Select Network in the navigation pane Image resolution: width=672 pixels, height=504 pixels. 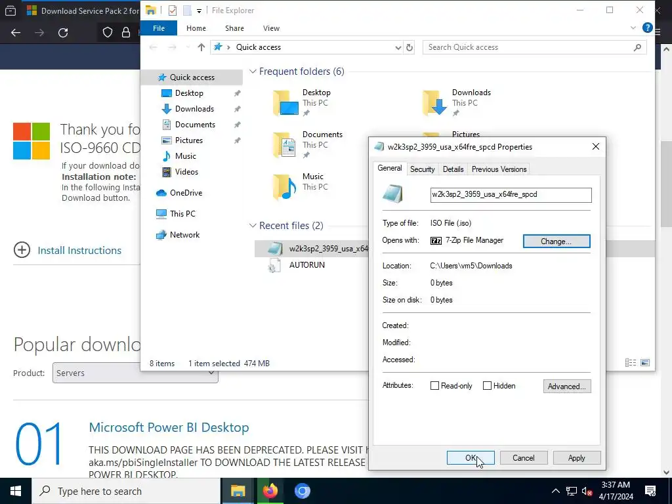(184, 235)
